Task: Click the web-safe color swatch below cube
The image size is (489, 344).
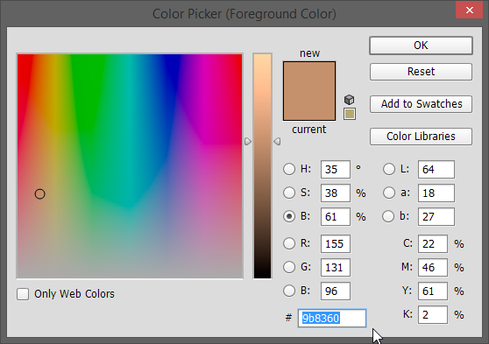Action: coord(350,114)
